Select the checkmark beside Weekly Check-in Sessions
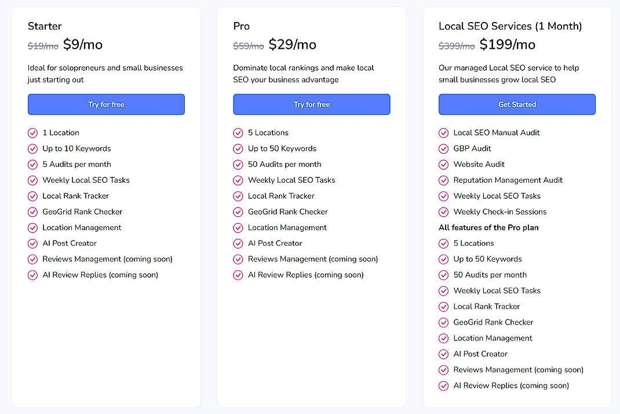The height and width of the screenshot is (414, 620). (x=444, y=212)
